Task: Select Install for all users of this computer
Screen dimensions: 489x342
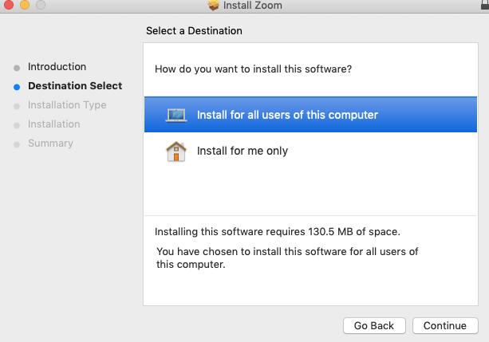Action: tap(310, 115)
